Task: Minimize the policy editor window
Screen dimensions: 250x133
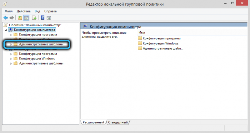Action: 225,3
